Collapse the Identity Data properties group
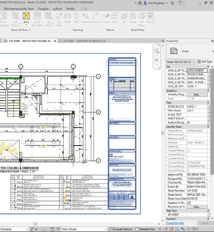The width and height of the screenshot is (214, 232). coord(208,127)
